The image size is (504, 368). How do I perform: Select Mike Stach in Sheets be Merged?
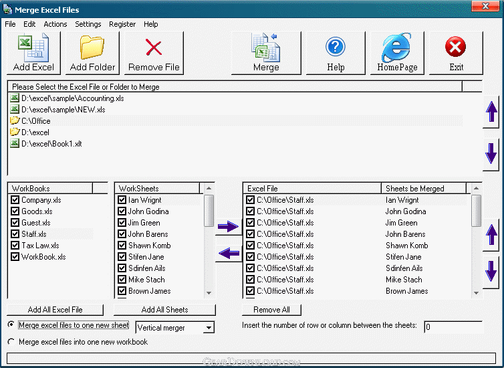click(x=404, y=280)
